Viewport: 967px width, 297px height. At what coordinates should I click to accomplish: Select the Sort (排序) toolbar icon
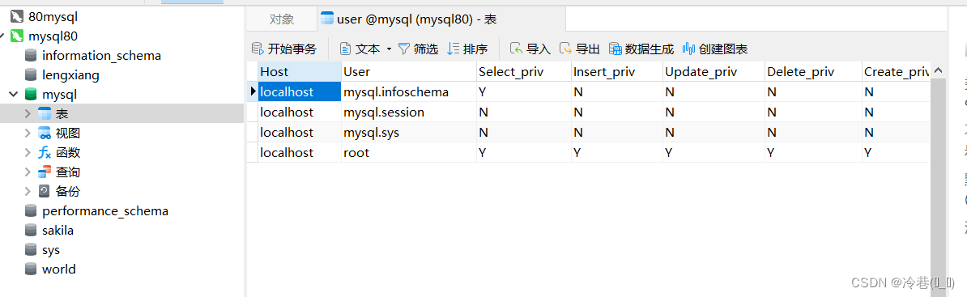point(454,49)
